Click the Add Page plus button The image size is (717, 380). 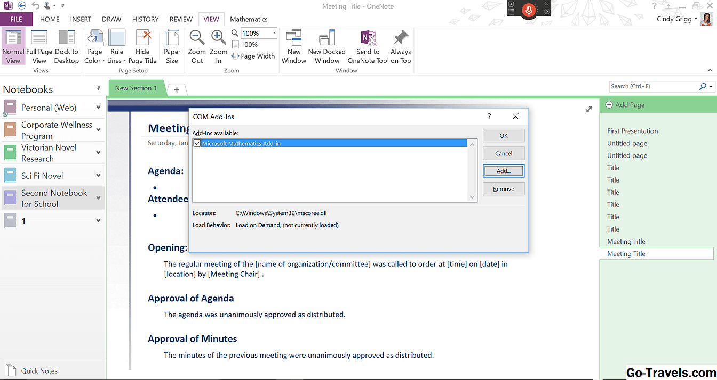pos(609,105)
